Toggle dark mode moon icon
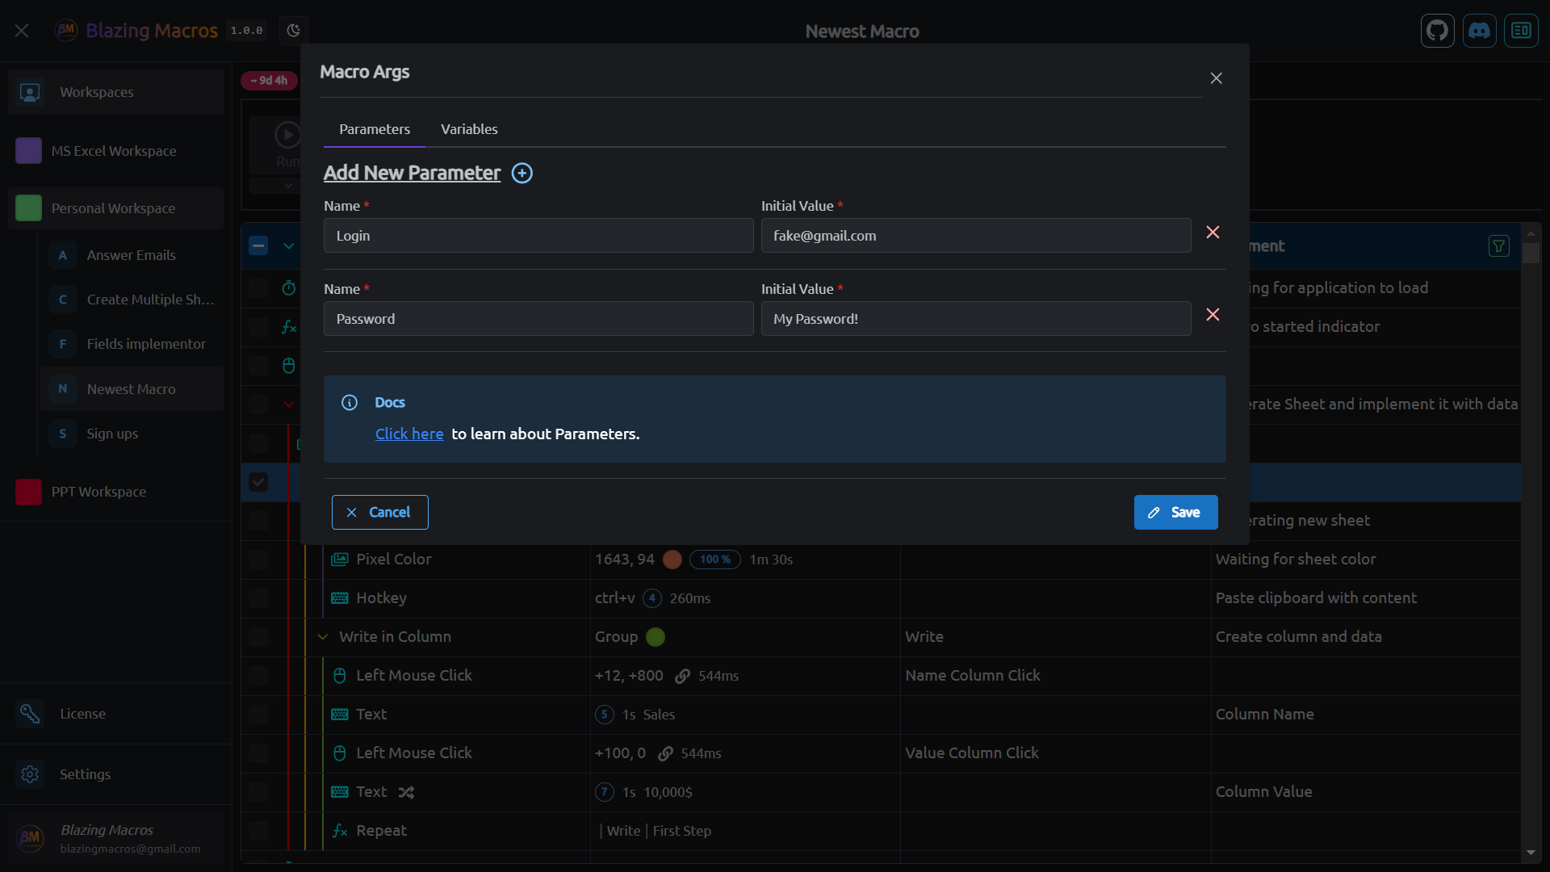1550x872 pixels. point(294,31)
